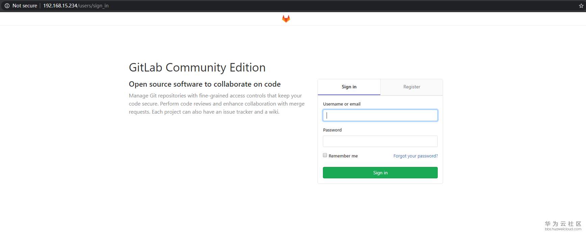Click into the Password field
This screenshot has height=234, width=586.
tap(380, 141)
